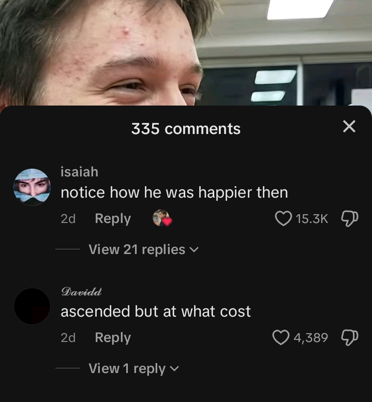Select the comment text 'ascended but at what cost'
This screenshot has height=402, width=372.
[x=156, y=311]
